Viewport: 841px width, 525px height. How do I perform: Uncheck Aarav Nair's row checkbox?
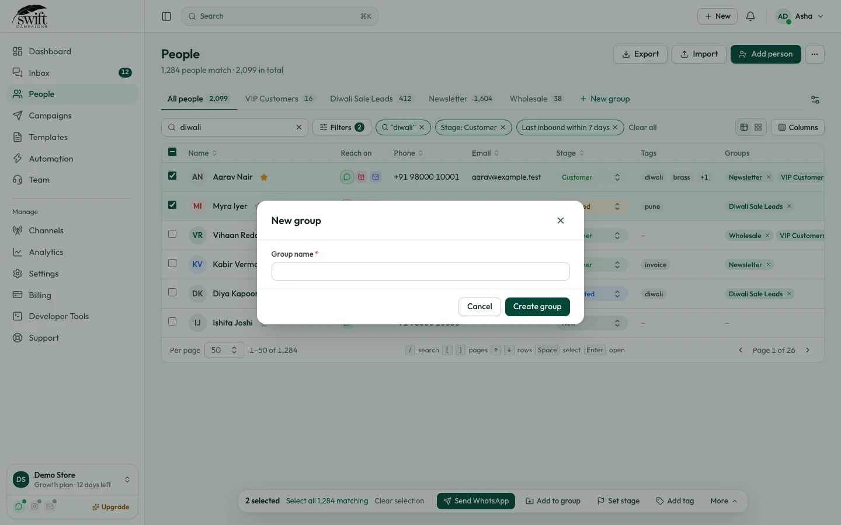172,176
